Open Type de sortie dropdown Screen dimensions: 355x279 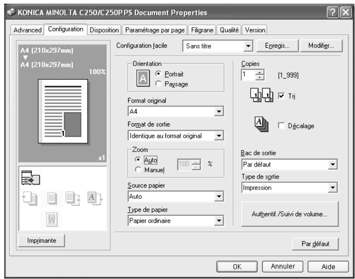coord(332,187)
